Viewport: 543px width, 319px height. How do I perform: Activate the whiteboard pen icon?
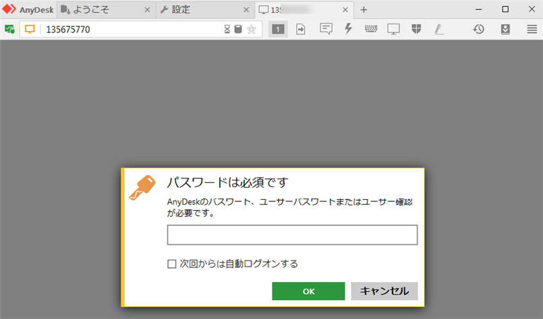(x=439, y=30)
